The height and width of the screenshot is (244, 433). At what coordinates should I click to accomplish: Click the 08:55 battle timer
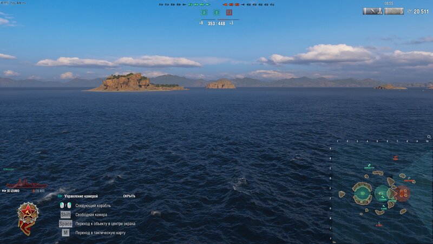[x=389, y=3]
